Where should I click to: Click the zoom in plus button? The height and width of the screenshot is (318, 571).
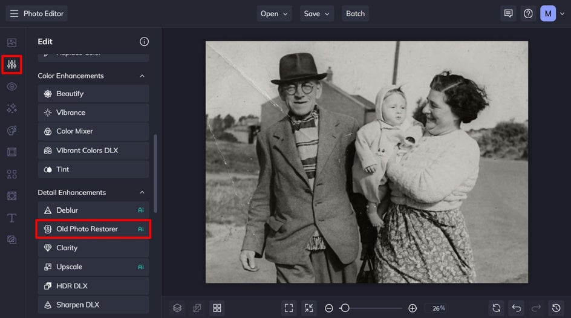[413, 308]
